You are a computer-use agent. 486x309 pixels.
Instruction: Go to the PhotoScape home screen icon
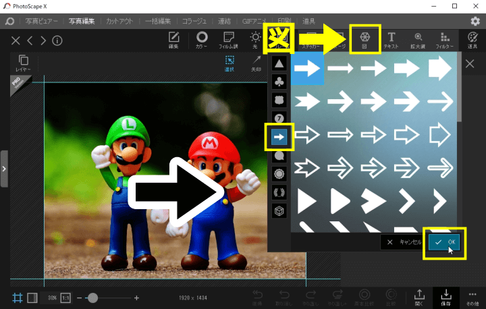(x=10, y=21)
